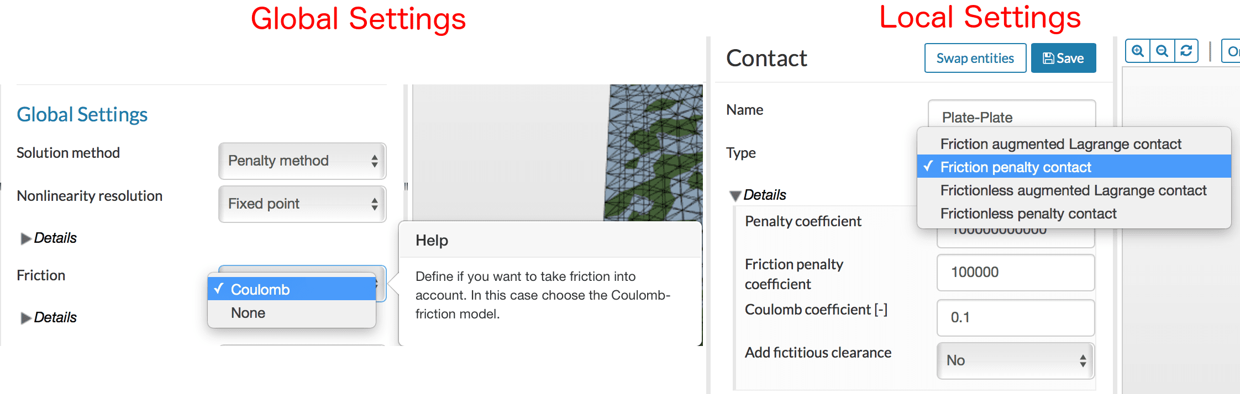The height and width of the screenshot is (394, 1240).
Task: Open the Solution method dropdown
Action: tap(302, 161)
